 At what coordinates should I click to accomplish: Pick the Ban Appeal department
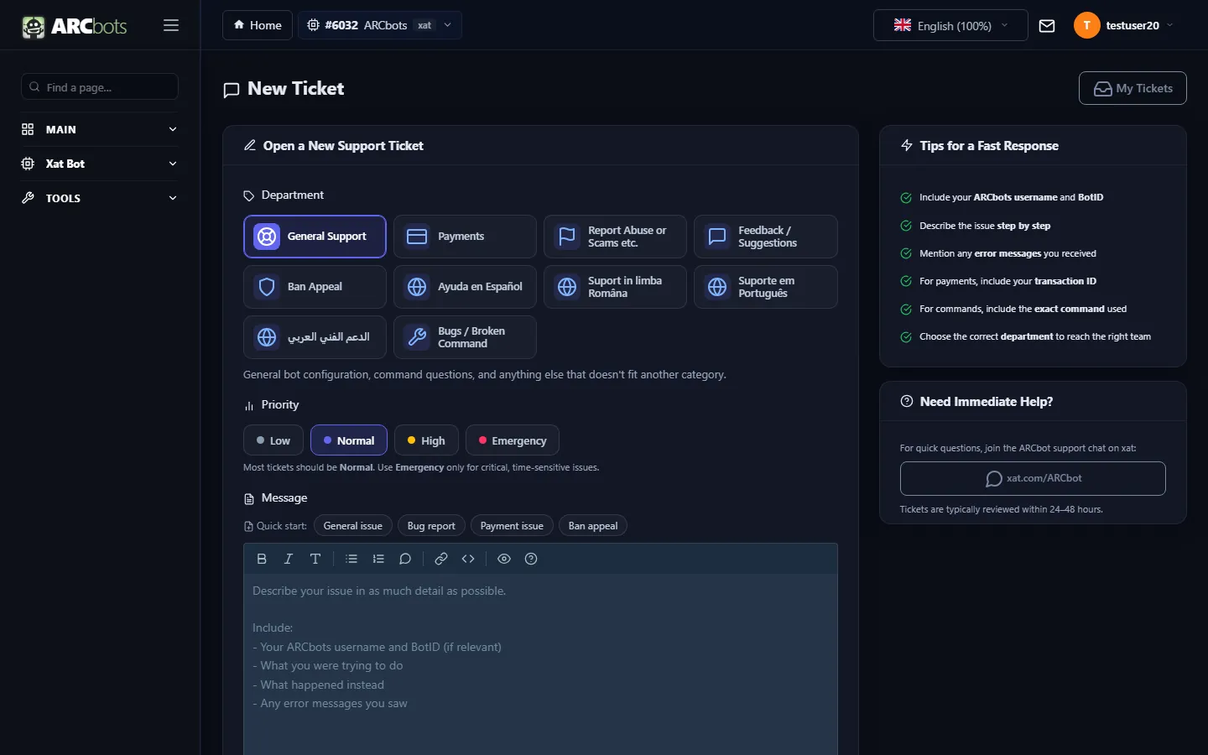point(315,287)
